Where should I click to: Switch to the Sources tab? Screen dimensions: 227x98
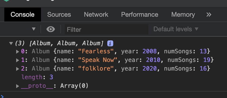pos(59,15)
